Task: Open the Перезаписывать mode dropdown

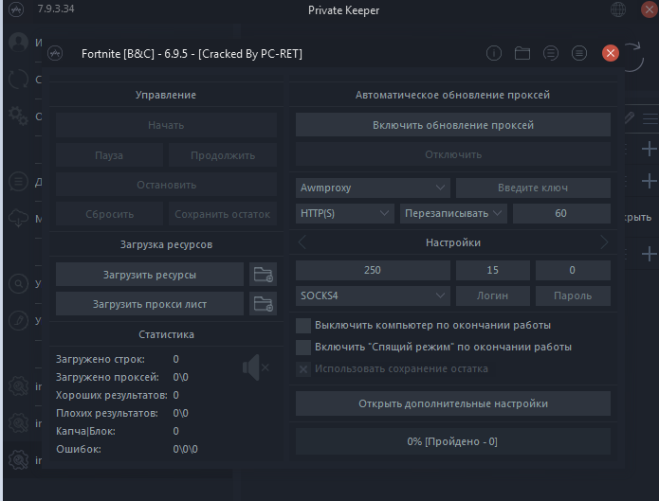Action: tap(453, 213)
